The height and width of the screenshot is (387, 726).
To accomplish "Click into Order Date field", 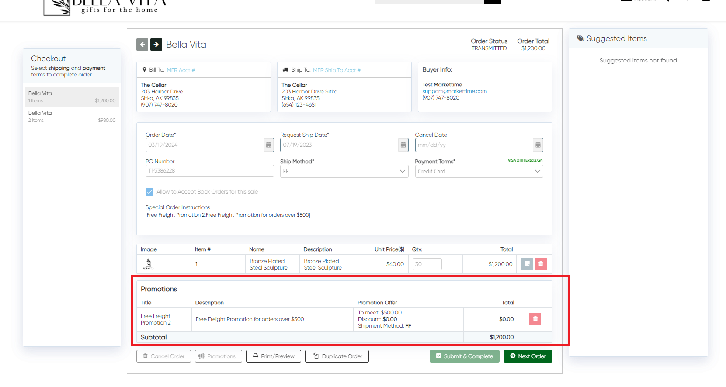I will pos(205,145).
